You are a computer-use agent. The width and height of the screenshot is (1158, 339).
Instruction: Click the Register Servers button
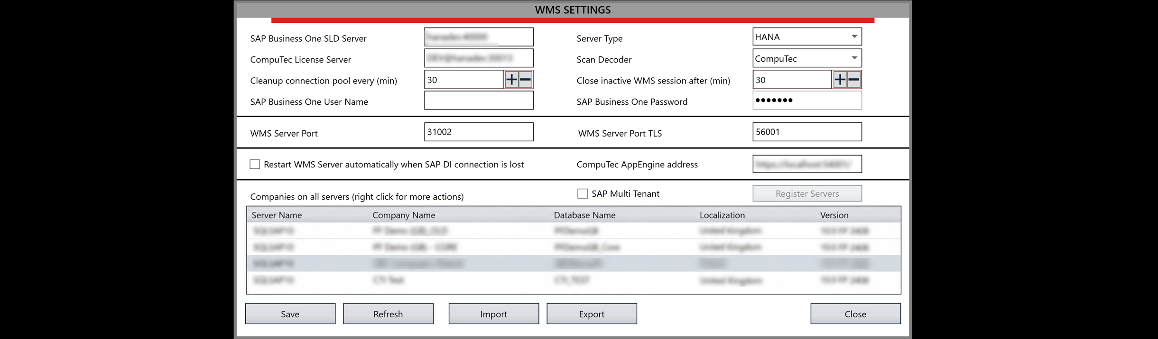(x=807, y=193)
